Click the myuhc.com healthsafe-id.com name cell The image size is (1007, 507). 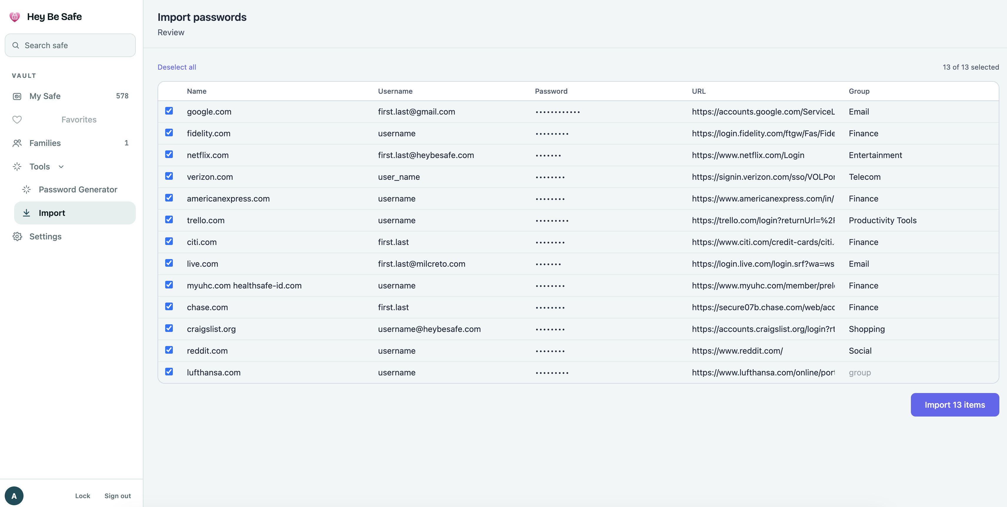pos(244,286)
